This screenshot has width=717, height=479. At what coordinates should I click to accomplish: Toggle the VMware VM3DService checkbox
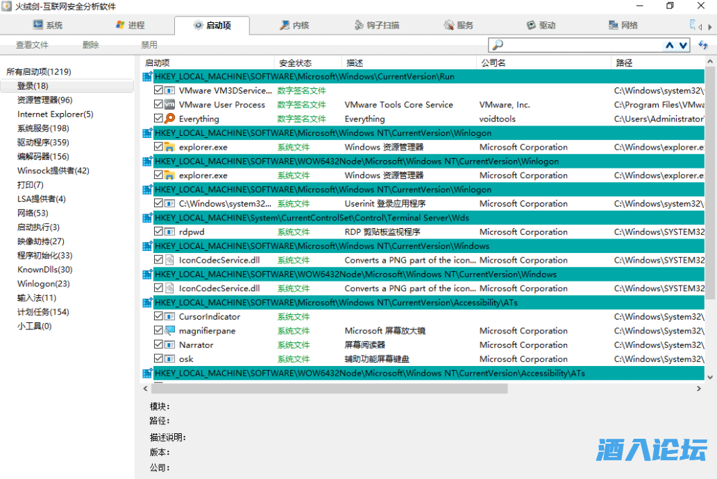(x=159, y=91)
